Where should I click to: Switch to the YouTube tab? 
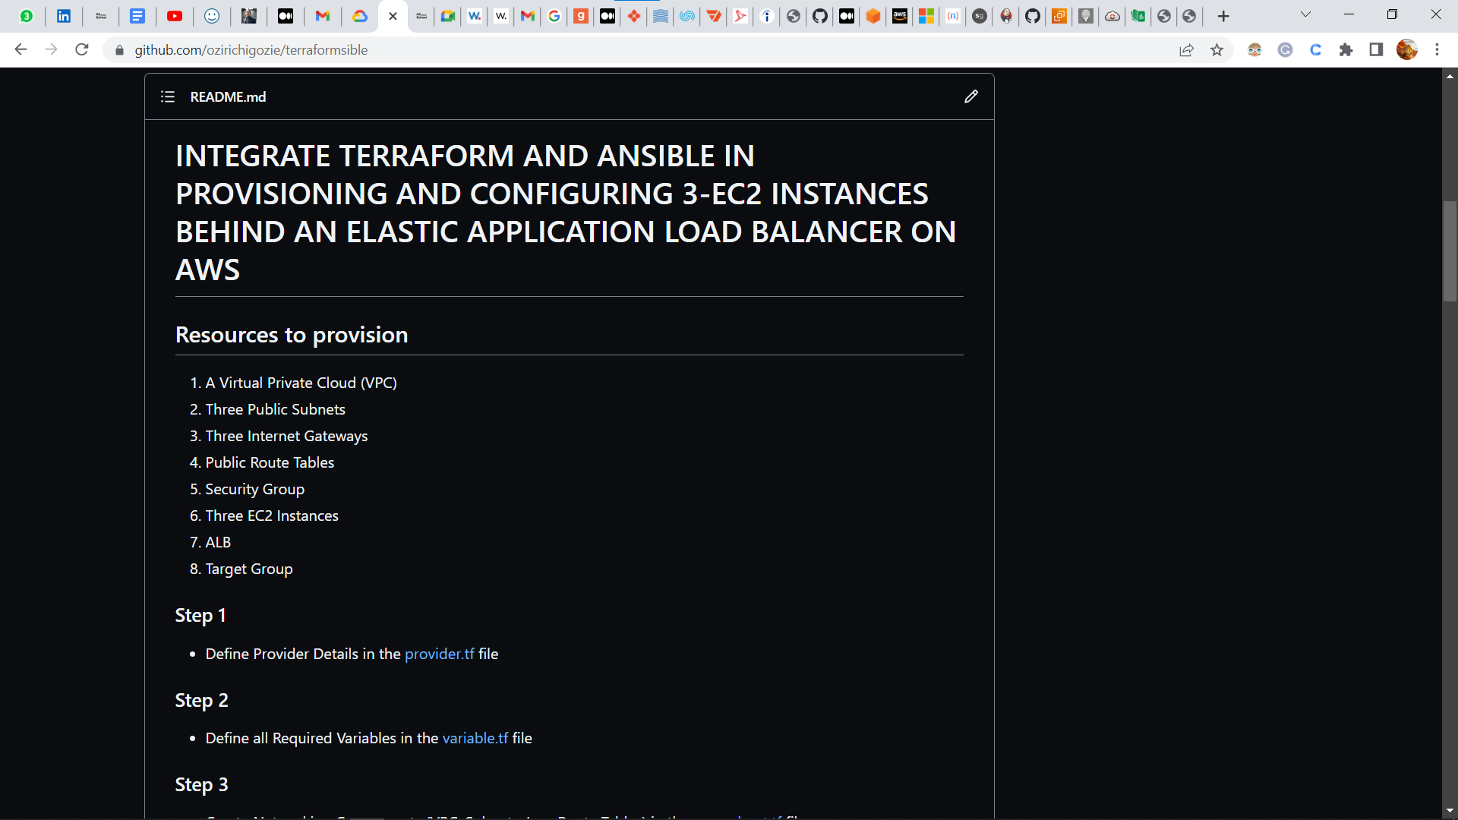pyautogui.click(x=175, y=16)
